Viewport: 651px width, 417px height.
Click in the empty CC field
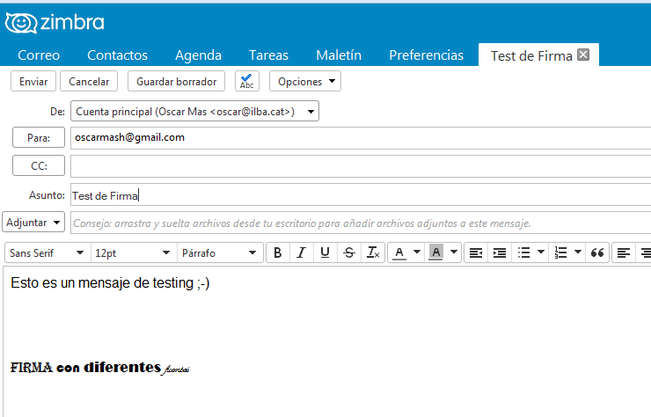point(361,166)
